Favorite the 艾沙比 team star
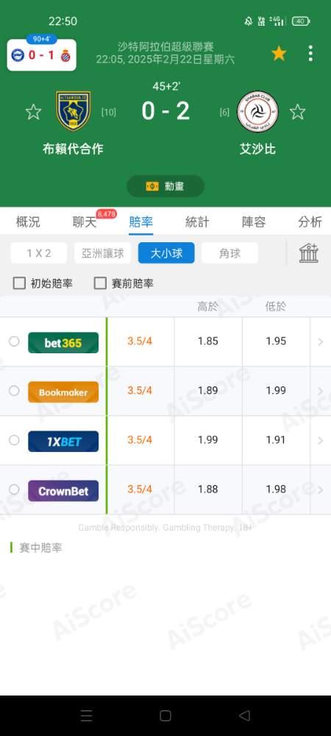 click(297, 112)
